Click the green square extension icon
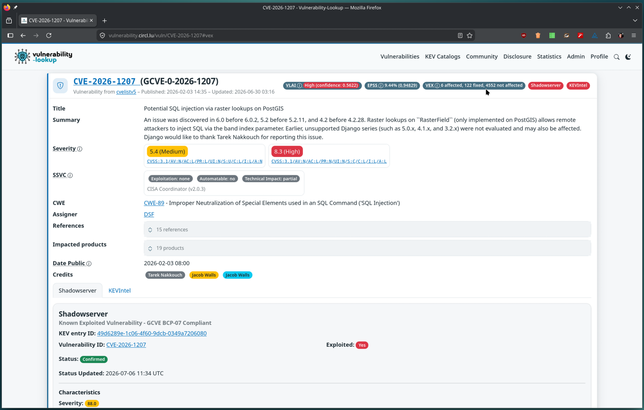This screenshot has height=410, width=644. tap(552, 35)
